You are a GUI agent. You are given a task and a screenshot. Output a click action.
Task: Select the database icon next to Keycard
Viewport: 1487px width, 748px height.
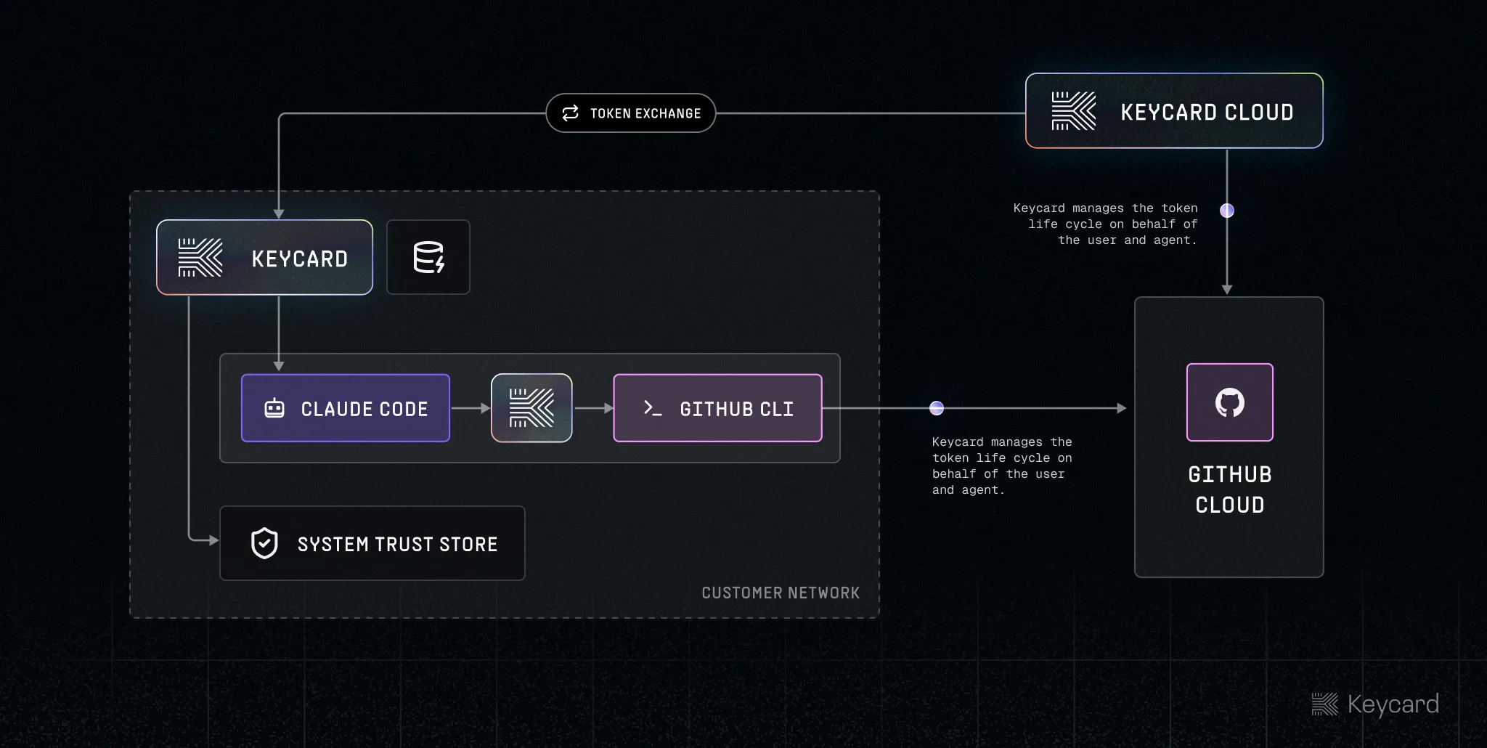428,257
